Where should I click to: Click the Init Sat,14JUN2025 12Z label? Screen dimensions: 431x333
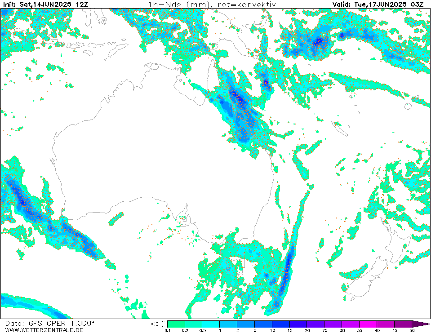[46, 4]
